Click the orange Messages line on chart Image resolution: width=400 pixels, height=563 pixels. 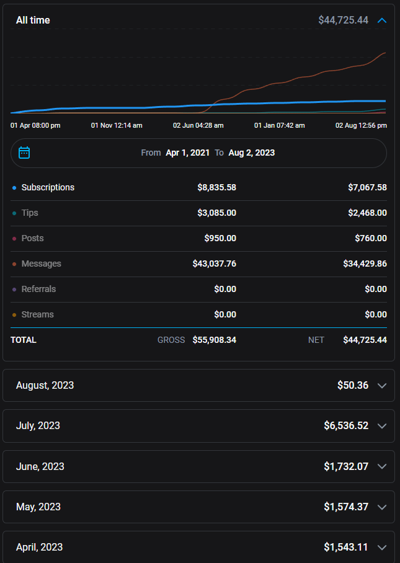tap(310, 76)
